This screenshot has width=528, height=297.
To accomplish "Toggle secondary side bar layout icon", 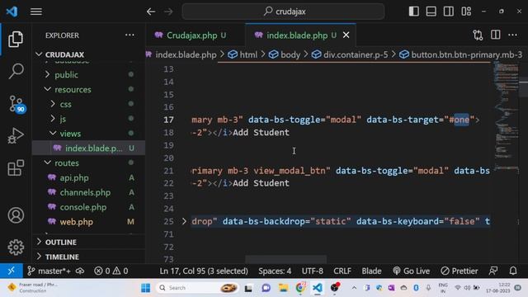I will pyautogui.click(x=448, y=12).
